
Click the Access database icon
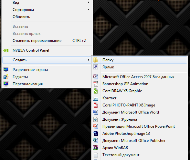coord(96,77)
